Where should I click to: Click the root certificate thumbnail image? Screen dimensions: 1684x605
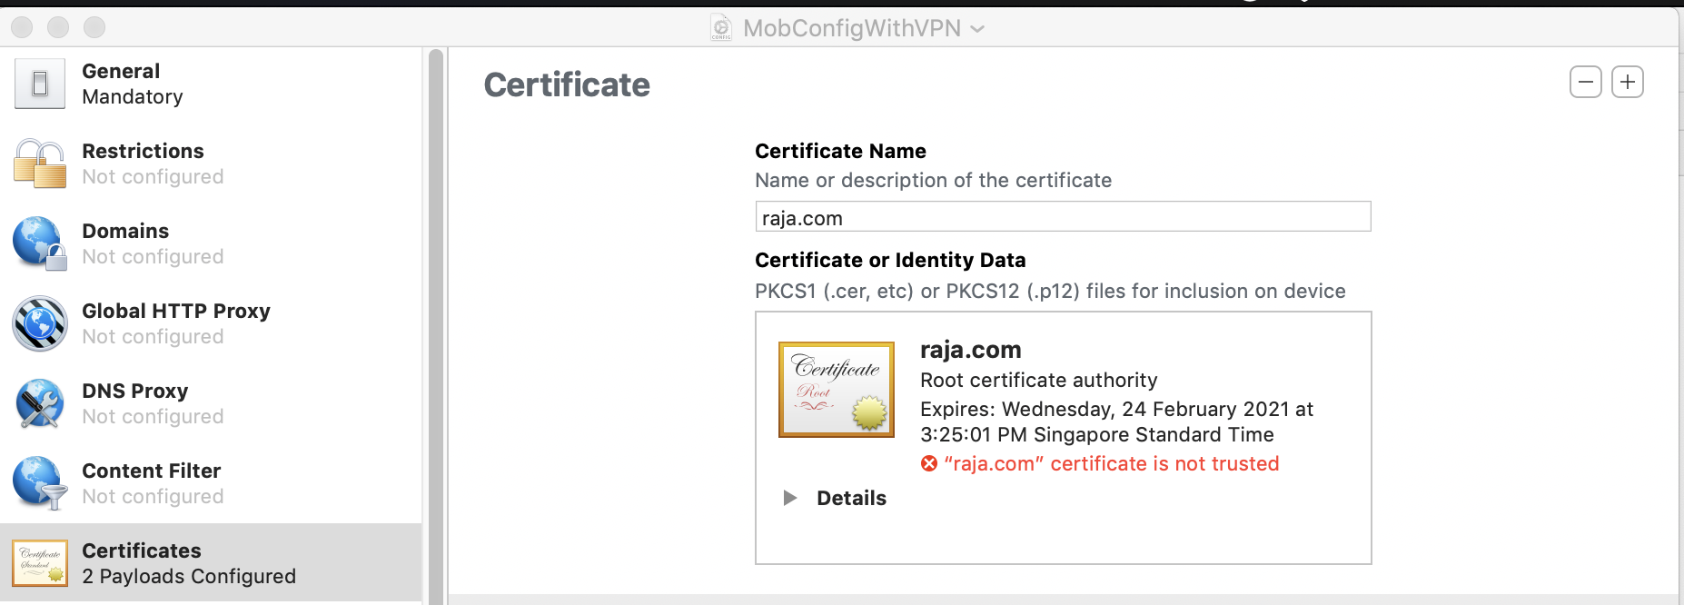(x=837, y=390)
